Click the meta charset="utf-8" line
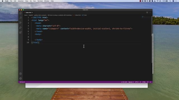The height and width of the screenshot is (100, 179). tap(48, 26)
